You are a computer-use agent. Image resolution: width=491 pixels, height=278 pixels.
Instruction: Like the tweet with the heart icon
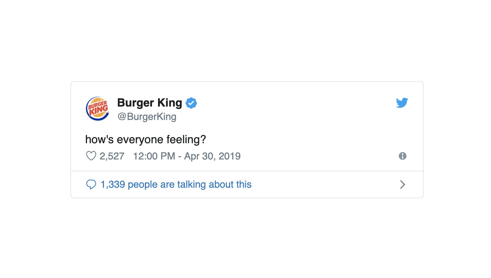coord(91,156)
